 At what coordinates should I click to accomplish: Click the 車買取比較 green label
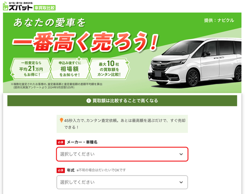point(45,8)
